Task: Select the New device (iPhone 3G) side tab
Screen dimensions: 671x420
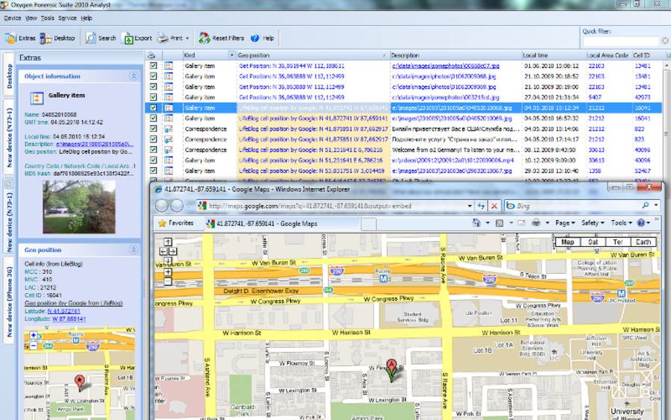Action: (9, 302)
